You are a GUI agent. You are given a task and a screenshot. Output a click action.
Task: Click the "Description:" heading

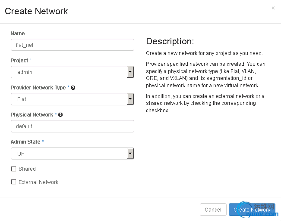pos(170,42)
